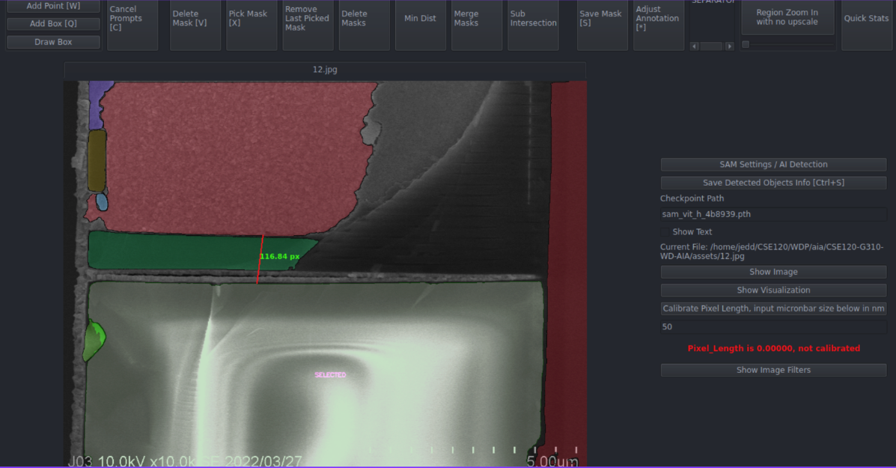Click the Show Visualization button
This screenshot has width=896, height=468.
point(773,291)
